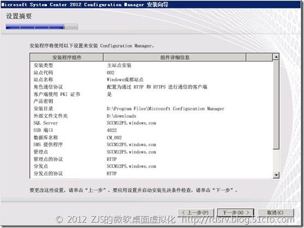
Task: Click the 安装程序组件 column header
Action: (x=67, y=57)
